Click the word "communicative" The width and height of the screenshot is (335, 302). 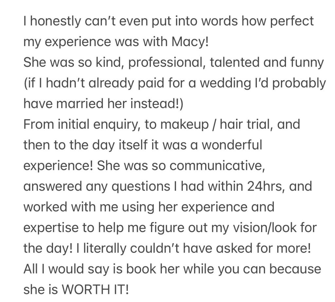(x=216, y=166)
